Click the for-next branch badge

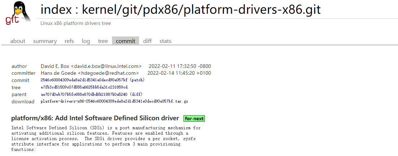[x=194, y=118]
